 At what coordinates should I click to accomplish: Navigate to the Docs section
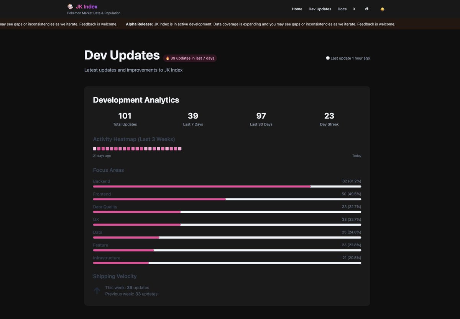(x=342, y=9)
